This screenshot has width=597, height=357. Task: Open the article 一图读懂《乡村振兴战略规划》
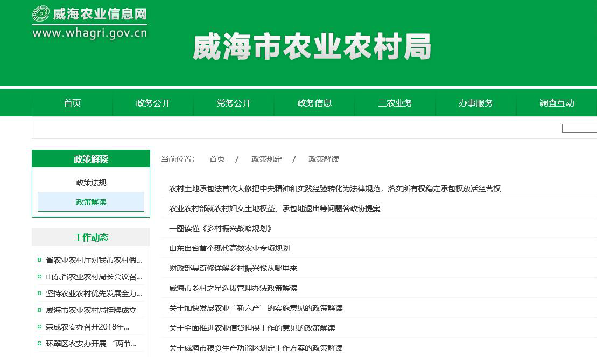221,228
